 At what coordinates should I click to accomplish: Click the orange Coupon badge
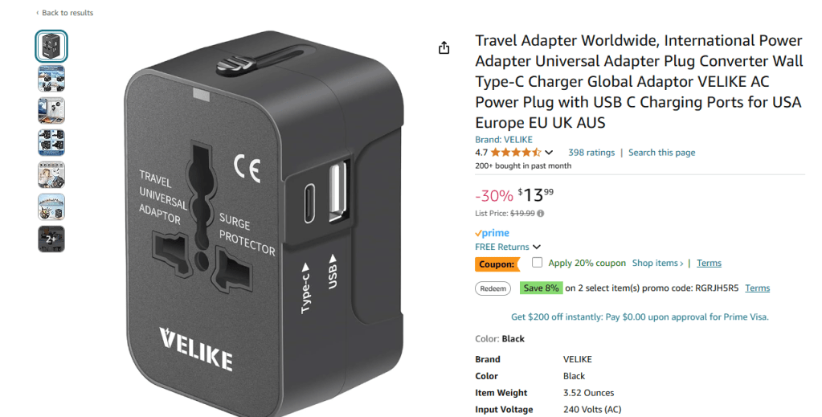coord(497,264)
